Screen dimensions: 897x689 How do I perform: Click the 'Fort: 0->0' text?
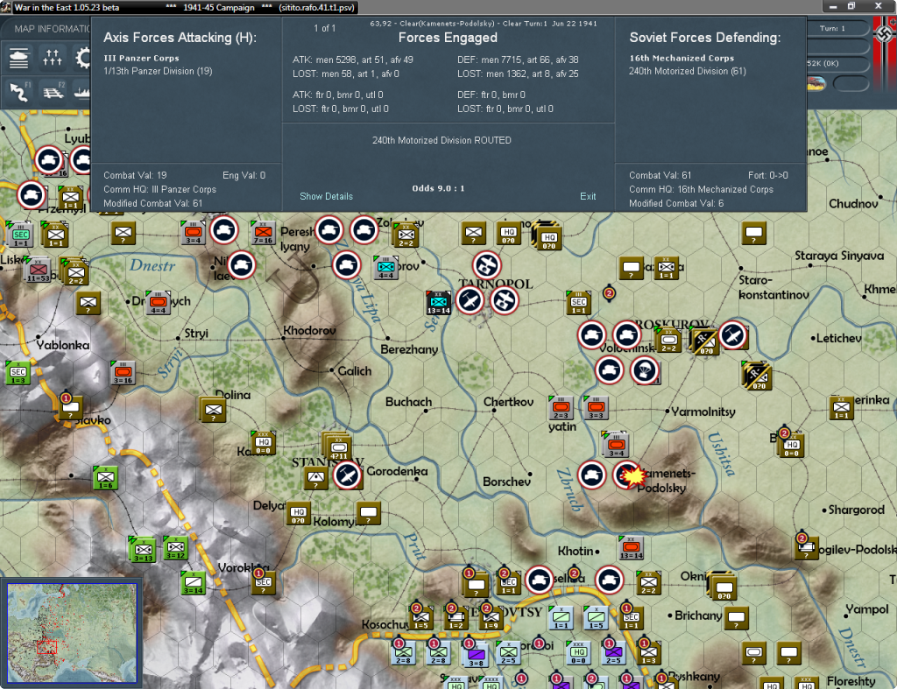767,175
